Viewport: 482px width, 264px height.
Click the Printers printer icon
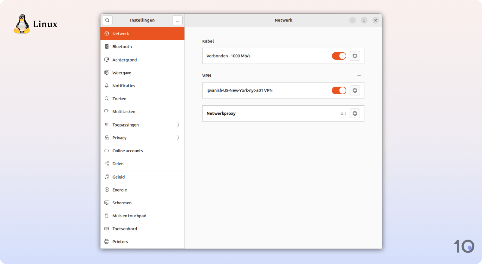click(107, 242)
